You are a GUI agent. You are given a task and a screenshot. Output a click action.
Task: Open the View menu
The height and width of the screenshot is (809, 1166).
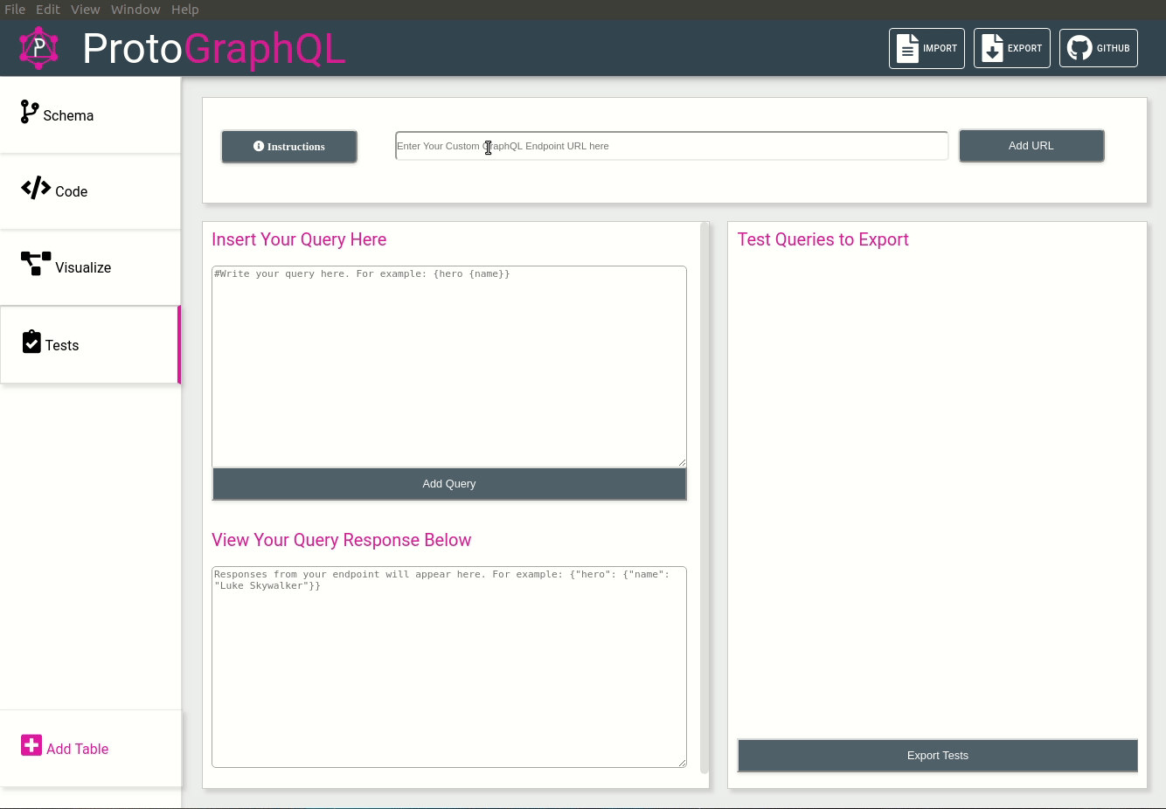[86, 10]
